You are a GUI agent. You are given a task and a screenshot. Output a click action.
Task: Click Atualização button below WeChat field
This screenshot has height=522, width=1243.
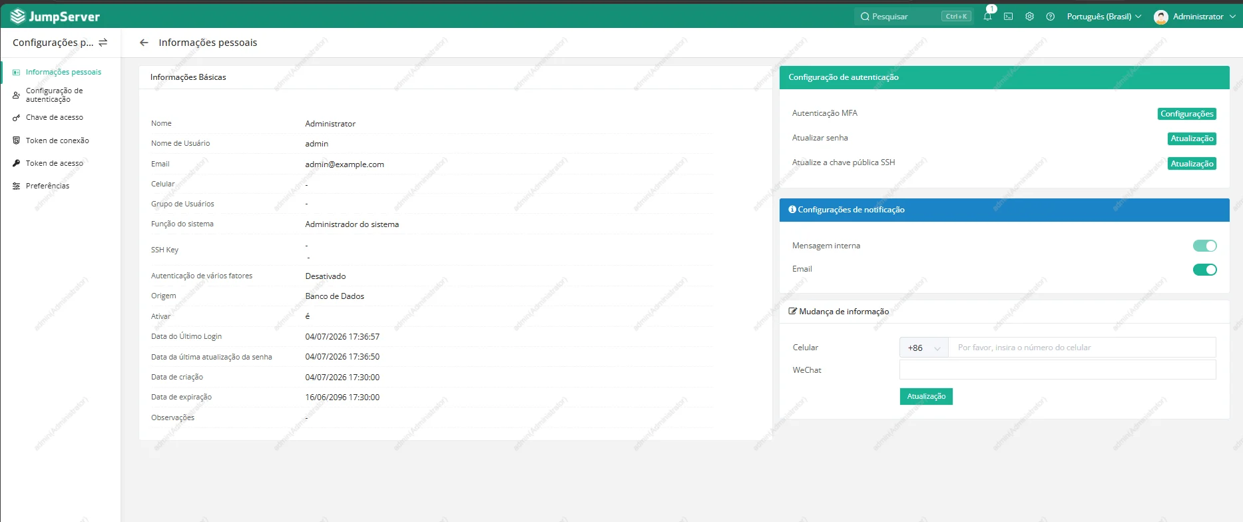926,396
